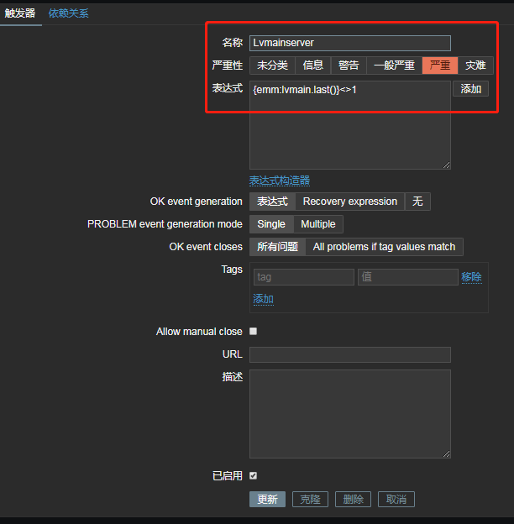
Task: Click inside the 描述 description textarea
Action: click(x=350, y=414)
